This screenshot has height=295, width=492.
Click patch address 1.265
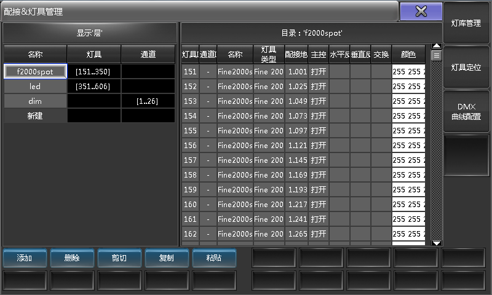(x=297, y=234)
